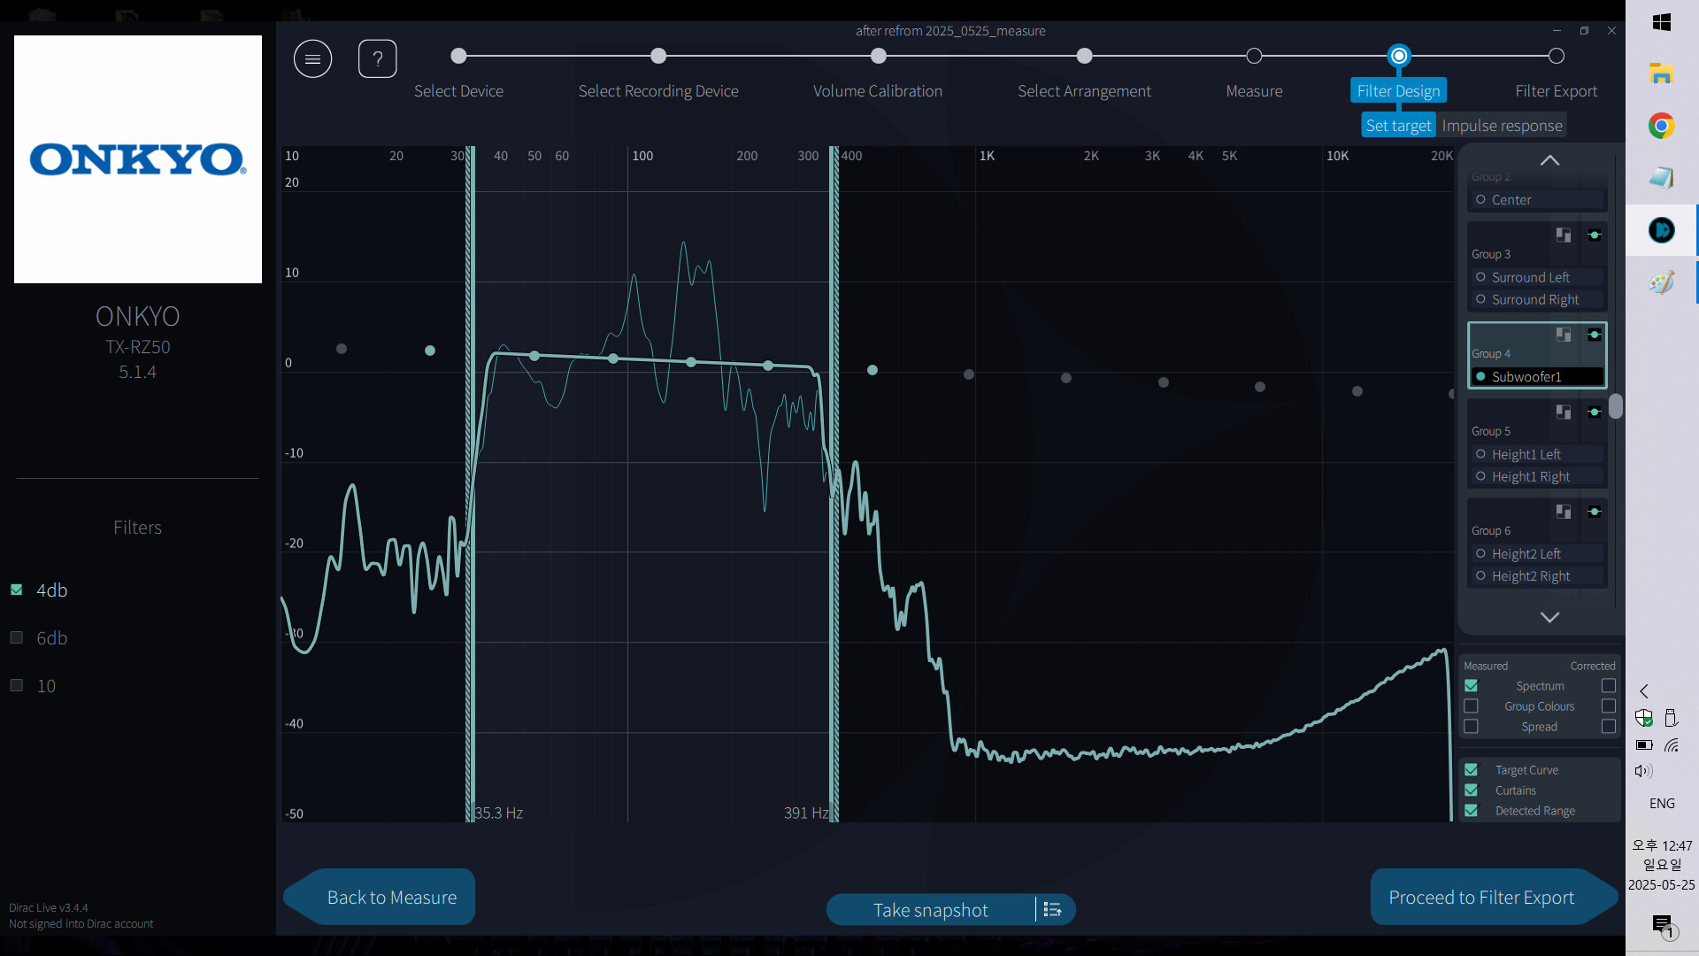
Task: Switch to the Impulse response tab
Action: coord(1502,126)
